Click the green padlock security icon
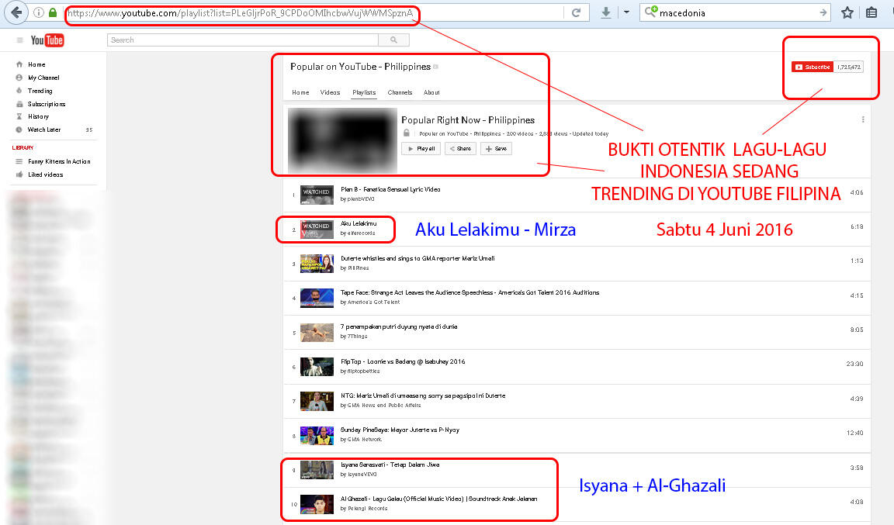This screenshot has height=525, width=894. (53, 12)
